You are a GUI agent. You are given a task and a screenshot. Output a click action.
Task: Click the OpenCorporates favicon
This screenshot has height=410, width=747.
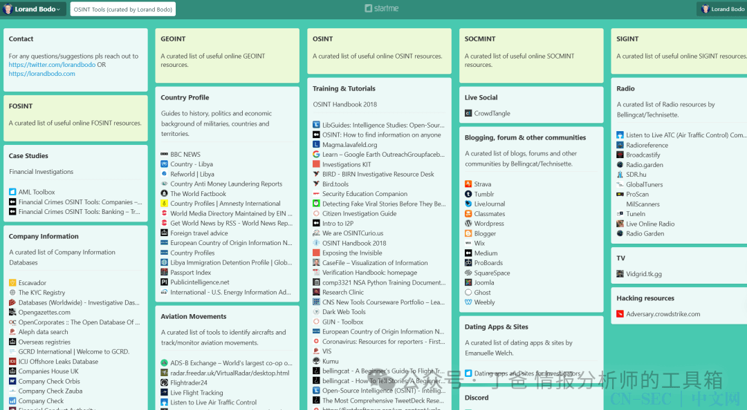click(x=12, y=322)
